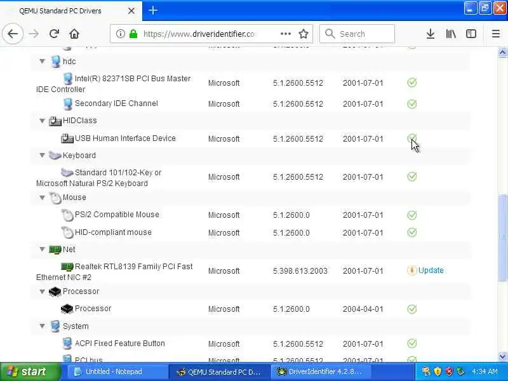Select USB Human Interface Device name
Image resolution: width=508 pixels, height=381 pixels.
coord(125,138)
